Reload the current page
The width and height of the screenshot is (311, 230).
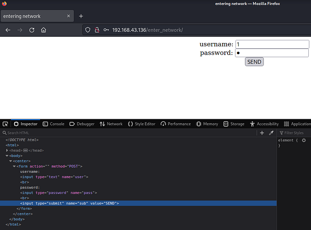(32, 30)
